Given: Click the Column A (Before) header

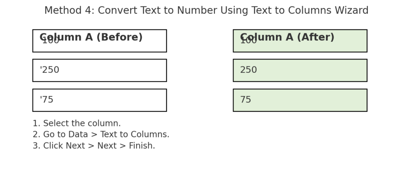Looking at the screenshot, I should click(91, 37).
